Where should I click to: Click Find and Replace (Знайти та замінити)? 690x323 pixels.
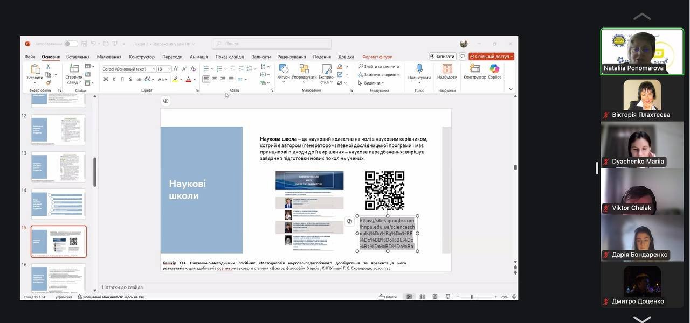tap(378, 66)
